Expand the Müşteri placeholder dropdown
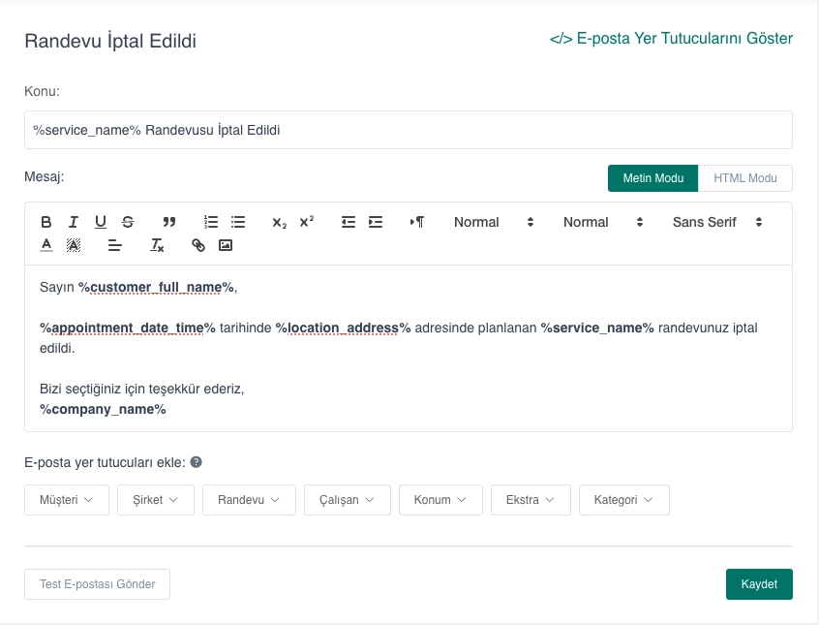Viewport: 819px width, 625px height. [66, 500]
